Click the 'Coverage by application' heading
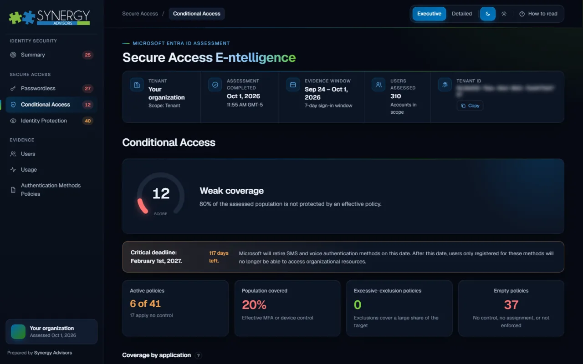The image size is (583, 364). [x=157, y=355]
